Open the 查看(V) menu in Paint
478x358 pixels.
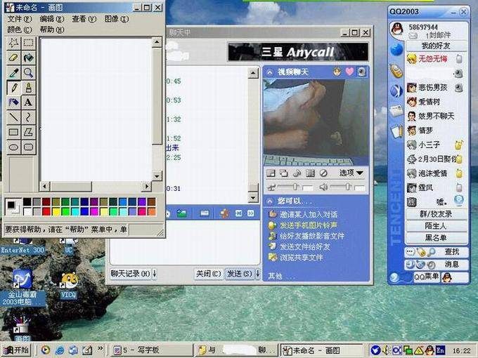pyautogui.click(x=84, y=19)
